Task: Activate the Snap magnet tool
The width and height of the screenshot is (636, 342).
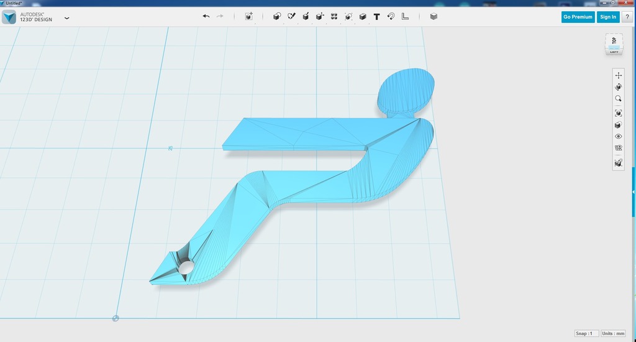Action: 391,17
